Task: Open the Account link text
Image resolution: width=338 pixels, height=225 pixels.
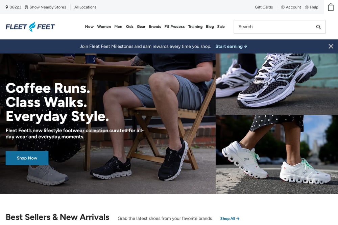Action: (293, 7)
